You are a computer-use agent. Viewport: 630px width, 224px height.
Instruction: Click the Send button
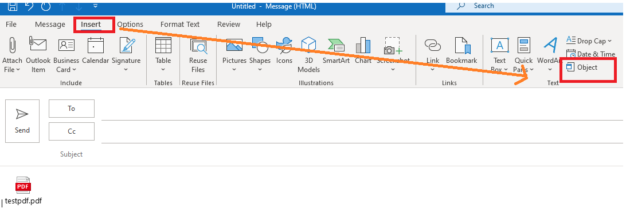[x=22, y=121]
